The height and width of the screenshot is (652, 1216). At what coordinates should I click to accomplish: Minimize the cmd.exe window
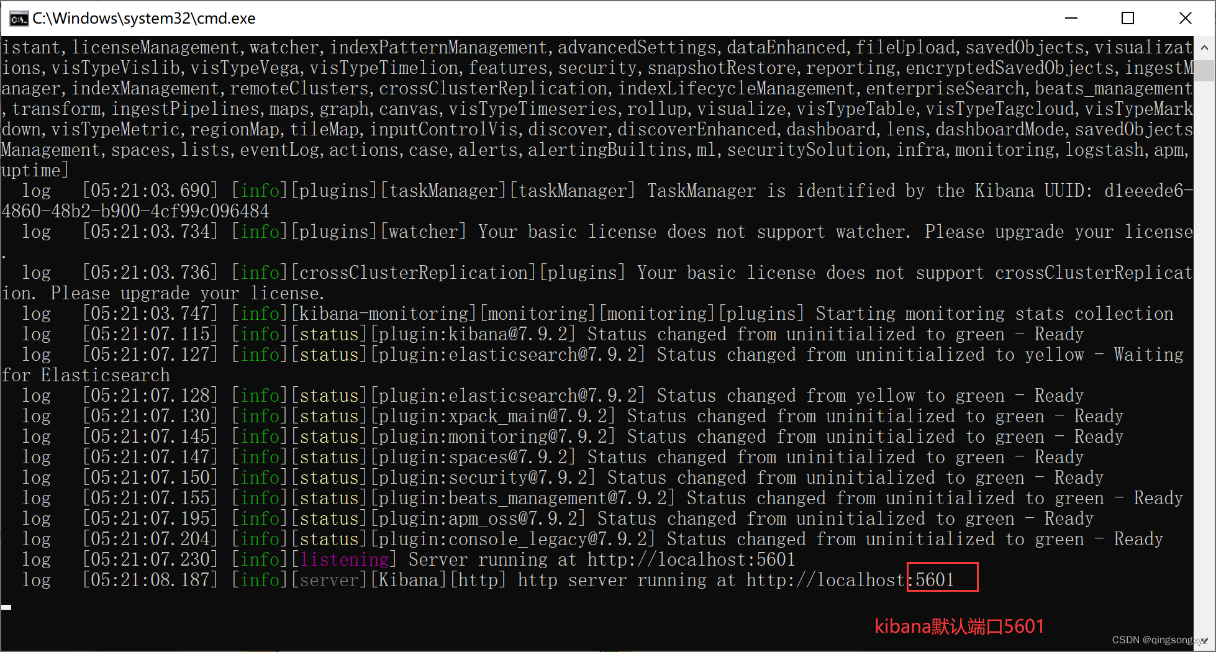point(1071,18)
